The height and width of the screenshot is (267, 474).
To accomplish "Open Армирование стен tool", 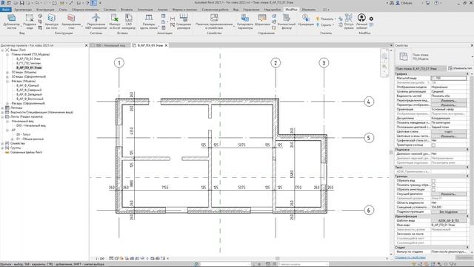I will [x=71, y=22].
